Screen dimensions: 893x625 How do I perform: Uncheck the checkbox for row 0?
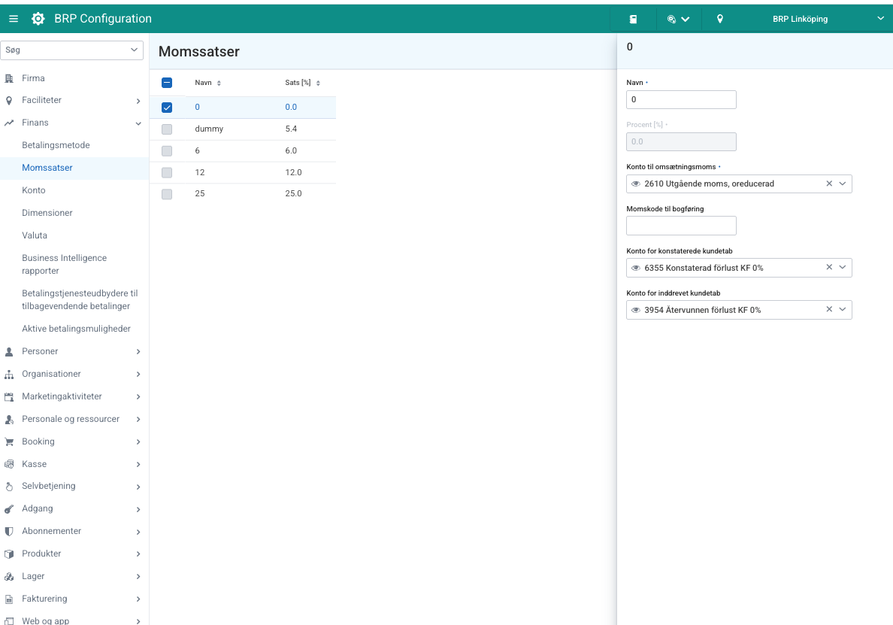pyautogui.click(x=167, y=107)
